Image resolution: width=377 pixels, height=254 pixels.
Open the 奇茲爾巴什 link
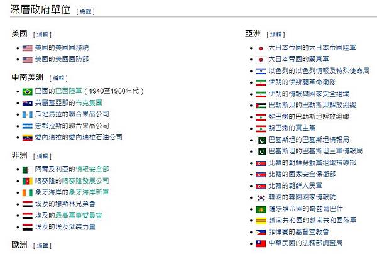(325, 209)
